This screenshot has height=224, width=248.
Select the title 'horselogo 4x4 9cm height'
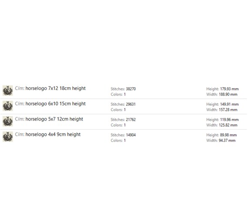coord(53,134)
